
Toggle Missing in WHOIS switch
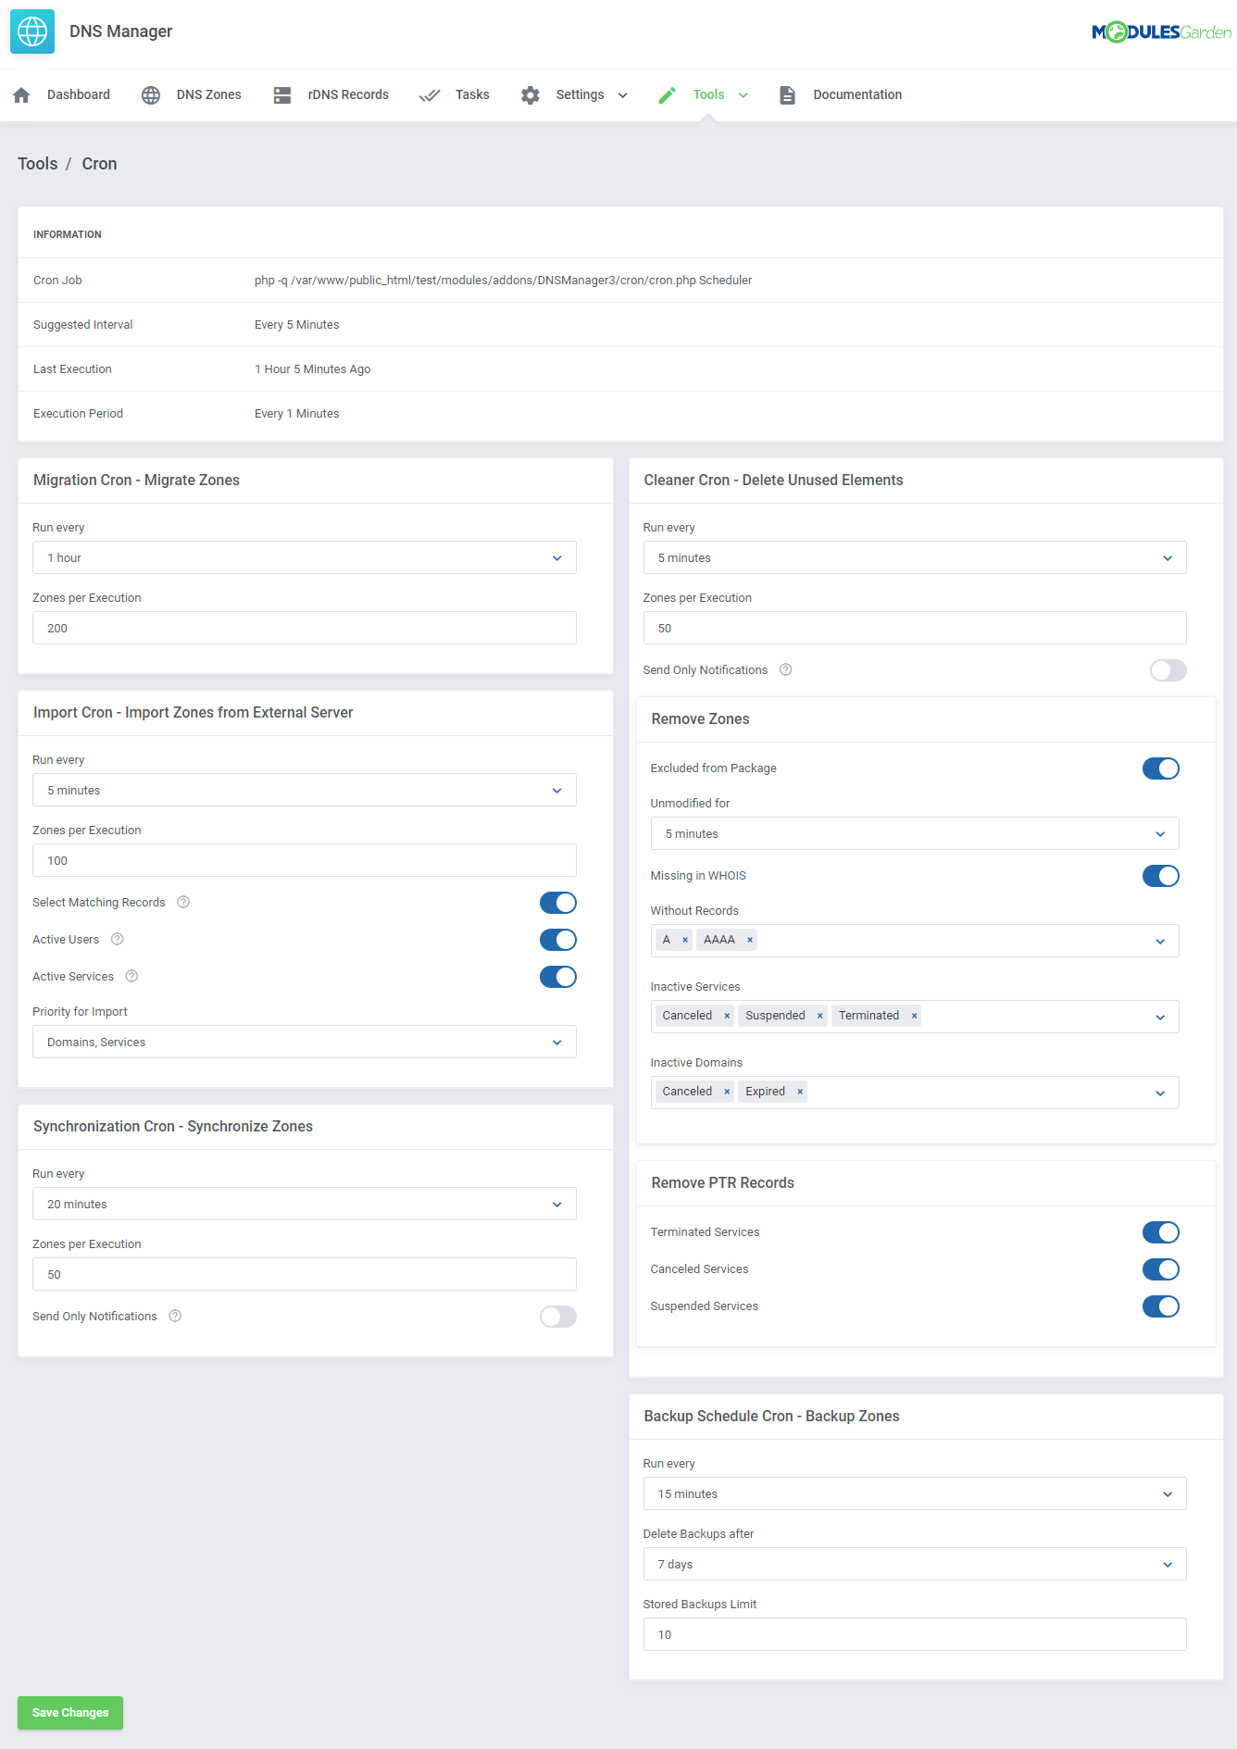tap(1161, 876)
